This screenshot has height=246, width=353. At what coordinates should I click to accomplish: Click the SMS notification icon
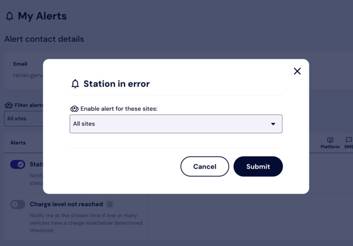(x=348, y=140)
